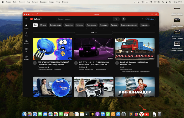Open Firefox from the Dock
The width and height of the screenshot is (184, 118).
click(136, 114)
